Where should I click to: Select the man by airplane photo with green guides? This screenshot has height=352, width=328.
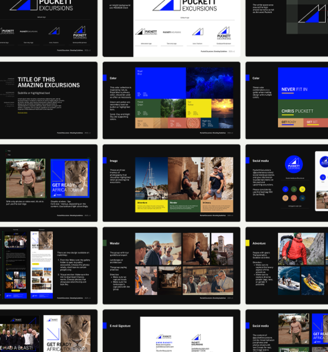tap(25, 178)
